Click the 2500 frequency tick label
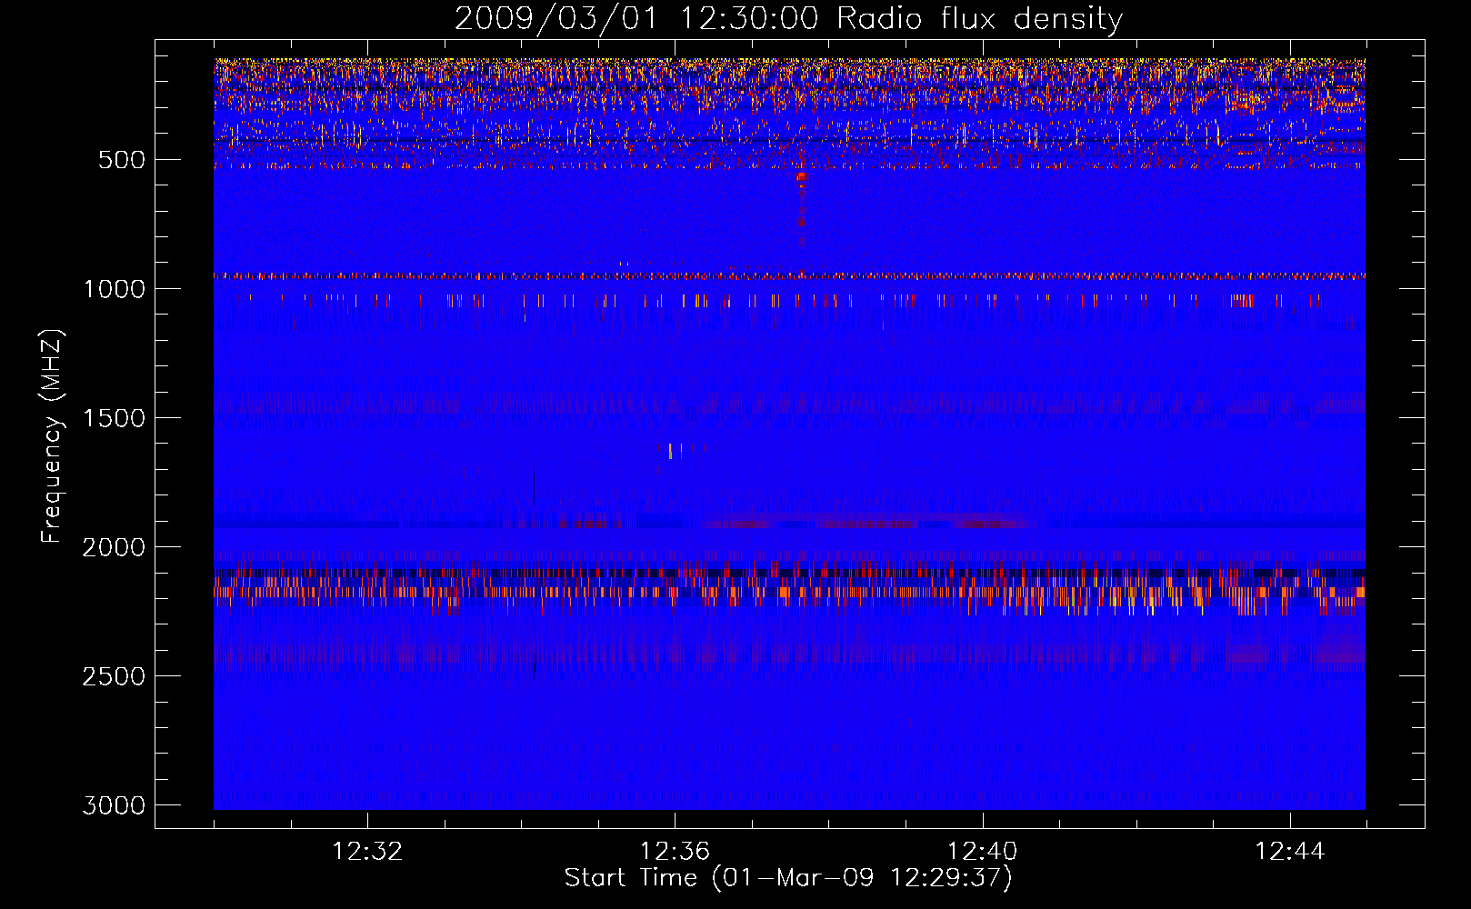This screenshot has width=1471, height=909. [114, 676]
